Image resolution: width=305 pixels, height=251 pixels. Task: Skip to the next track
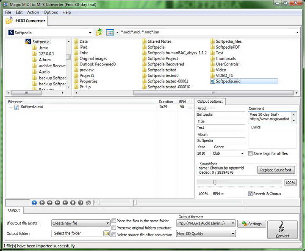pos(65,203)
